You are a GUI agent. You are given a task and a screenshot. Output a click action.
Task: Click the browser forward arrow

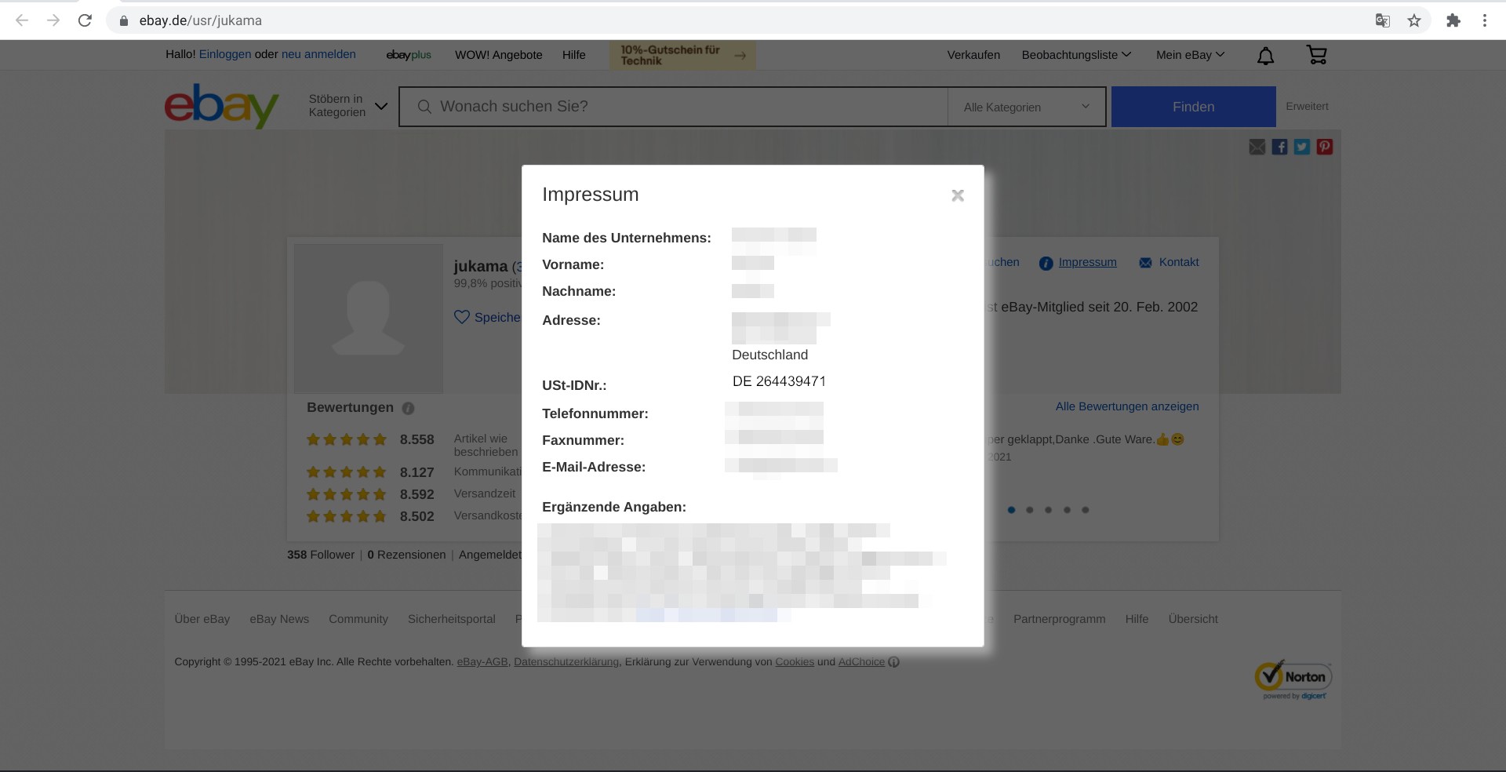tap(53, 20)
